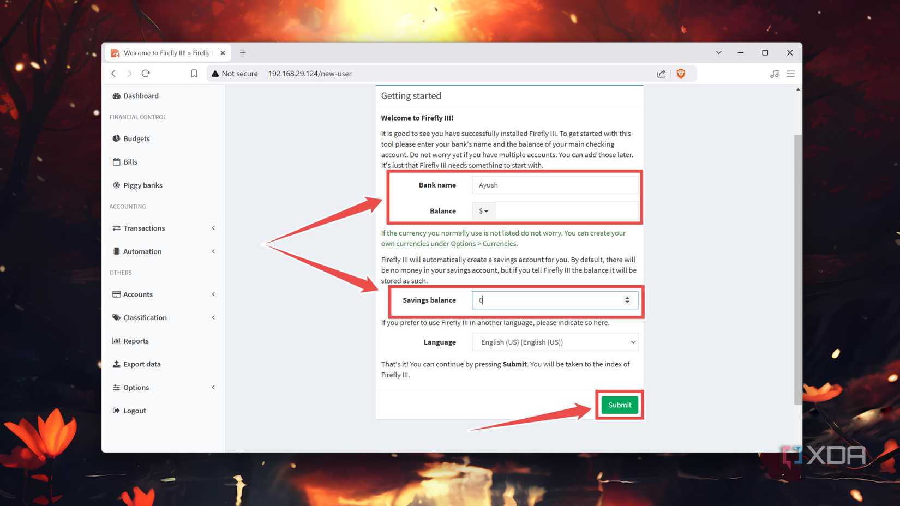This screenshot has height=506, width=900.
Task: Open the currency symbol dropdown
Action: (483, 211)
